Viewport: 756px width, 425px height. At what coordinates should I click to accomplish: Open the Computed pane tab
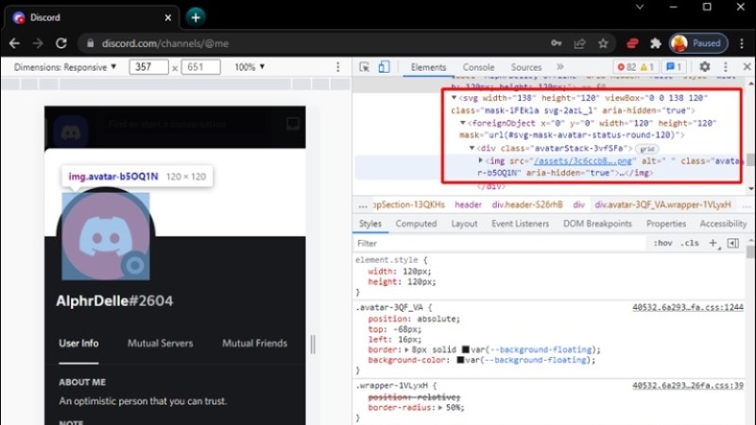416,224
